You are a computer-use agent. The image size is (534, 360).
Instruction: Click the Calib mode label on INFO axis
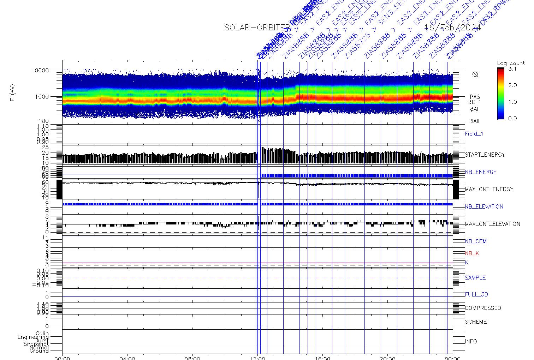coord(42,334)
